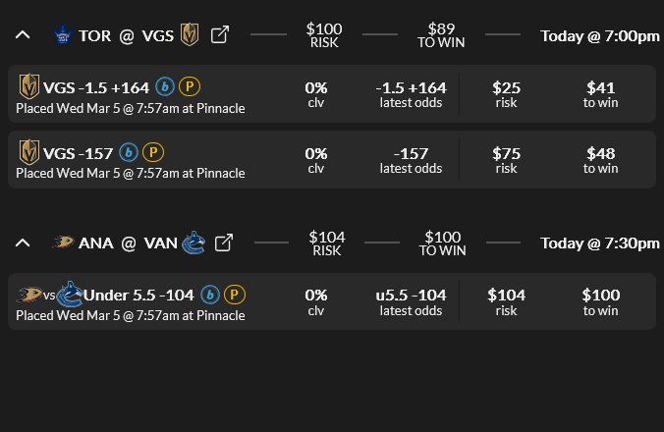This screenshot has height=432, width=664.
Task: Select the Under 5.5 -104 bet title
Action: click(138, 295)
